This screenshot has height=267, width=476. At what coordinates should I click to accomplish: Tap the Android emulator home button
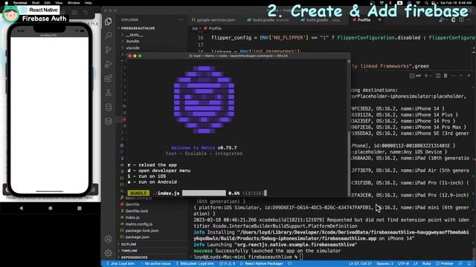tap(51, 208)
